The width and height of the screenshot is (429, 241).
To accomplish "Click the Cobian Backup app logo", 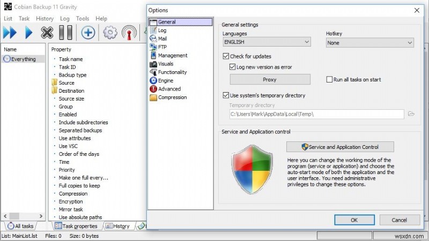I will [8, 6].
